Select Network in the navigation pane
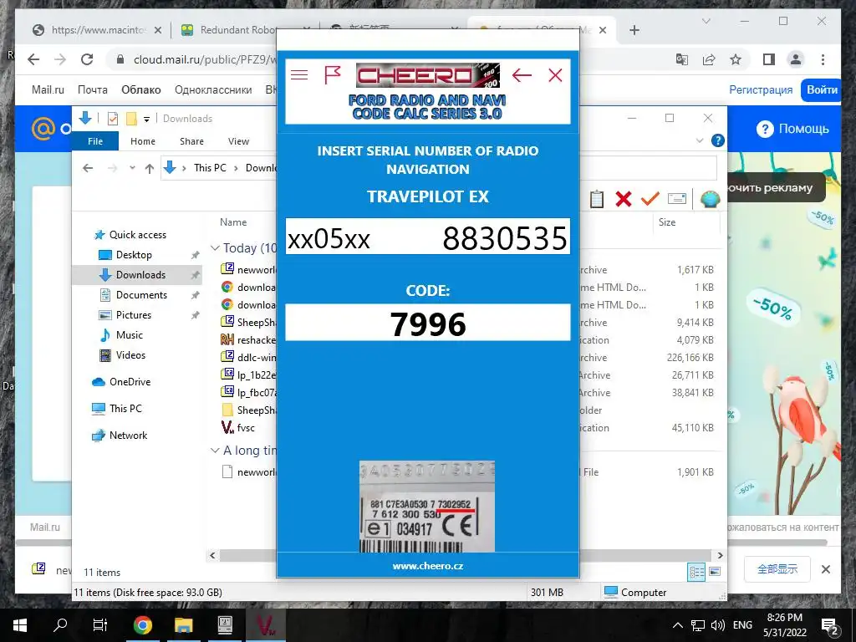Viewport: 856px width, 642px height. pos(128,435)
